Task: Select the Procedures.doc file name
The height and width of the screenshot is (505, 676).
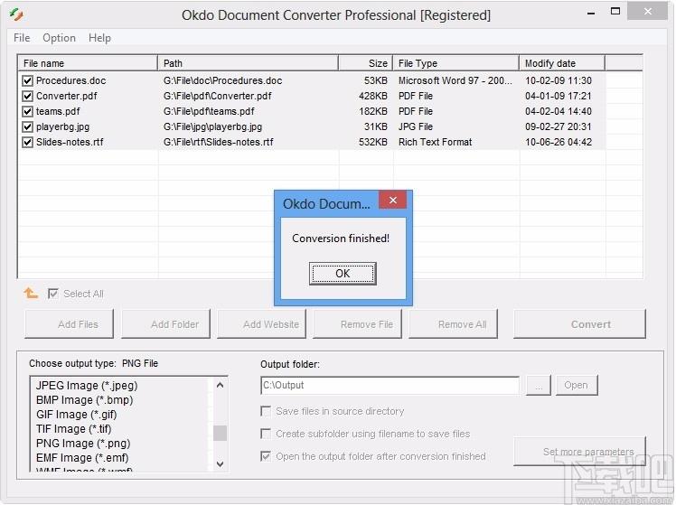Action: tap(71, 80)
